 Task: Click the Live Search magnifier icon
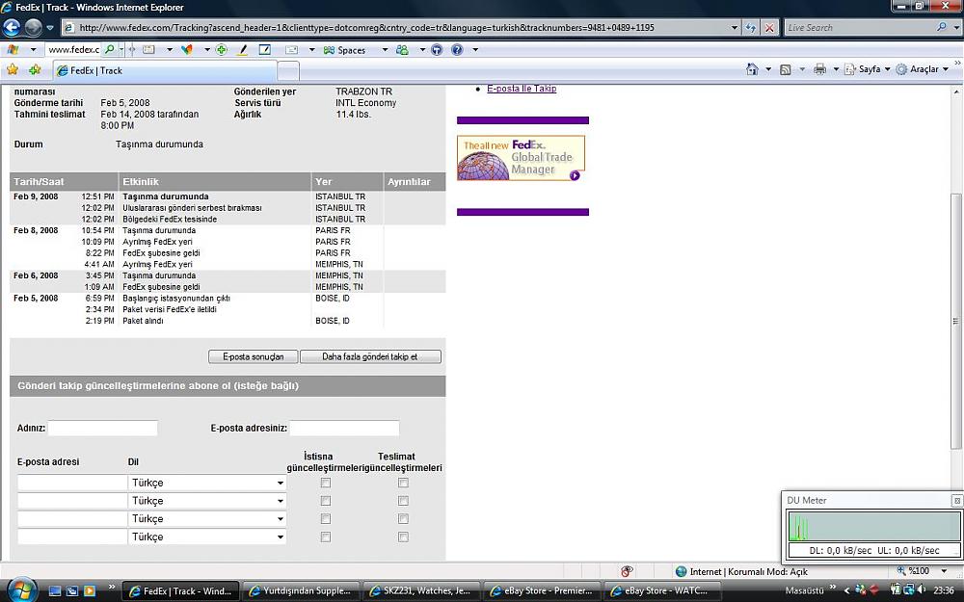click(x=941, y=28)
